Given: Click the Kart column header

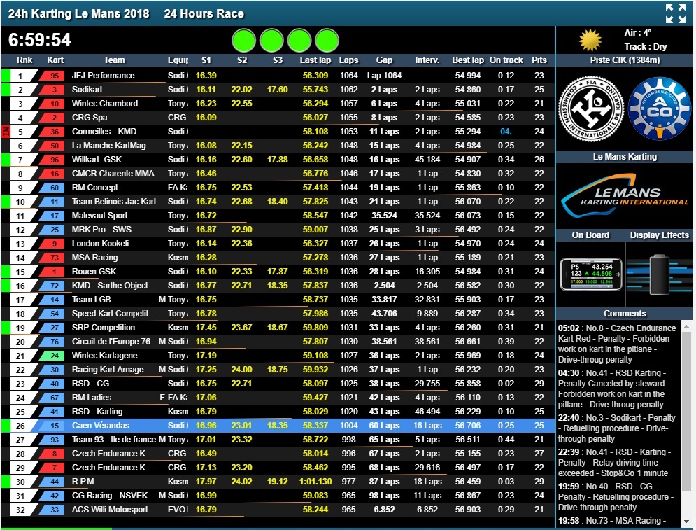Looking at the screenshot, I should pyautogui.click(x=55, y=60).
